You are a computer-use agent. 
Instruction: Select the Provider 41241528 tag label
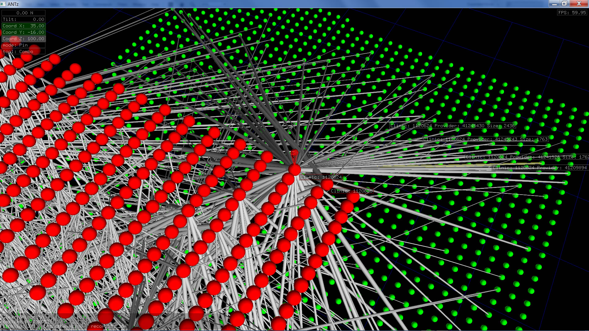pyautogui.click(x=526, y=157)
